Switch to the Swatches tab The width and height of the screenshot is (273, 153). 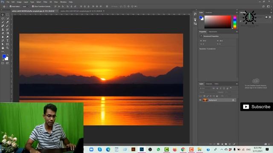209,12
